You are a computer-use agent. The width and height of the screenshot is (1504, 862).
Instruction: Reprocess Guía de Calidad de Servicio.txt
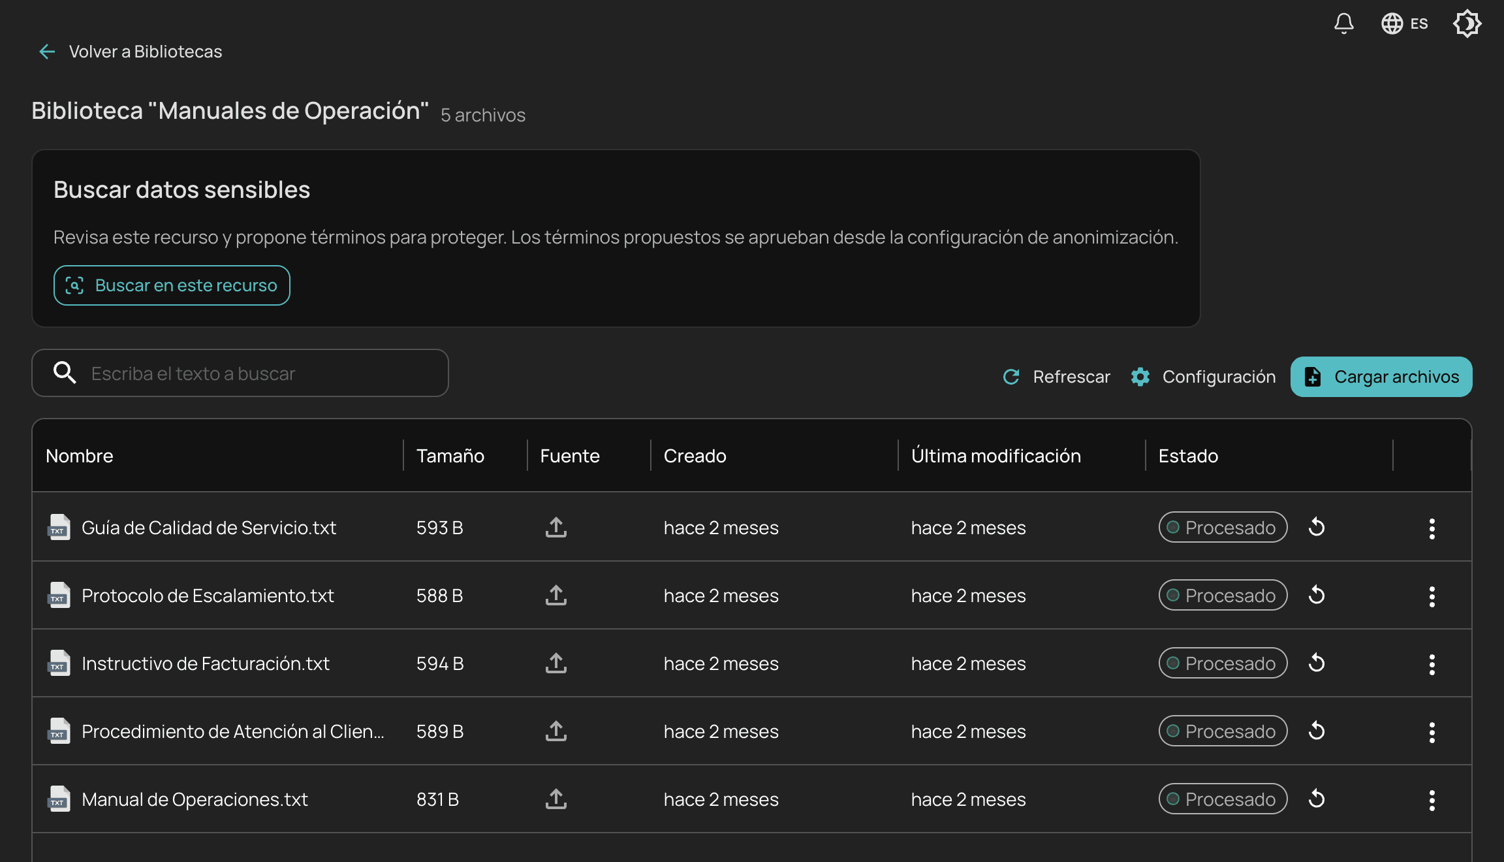[x=1317, y=527]
